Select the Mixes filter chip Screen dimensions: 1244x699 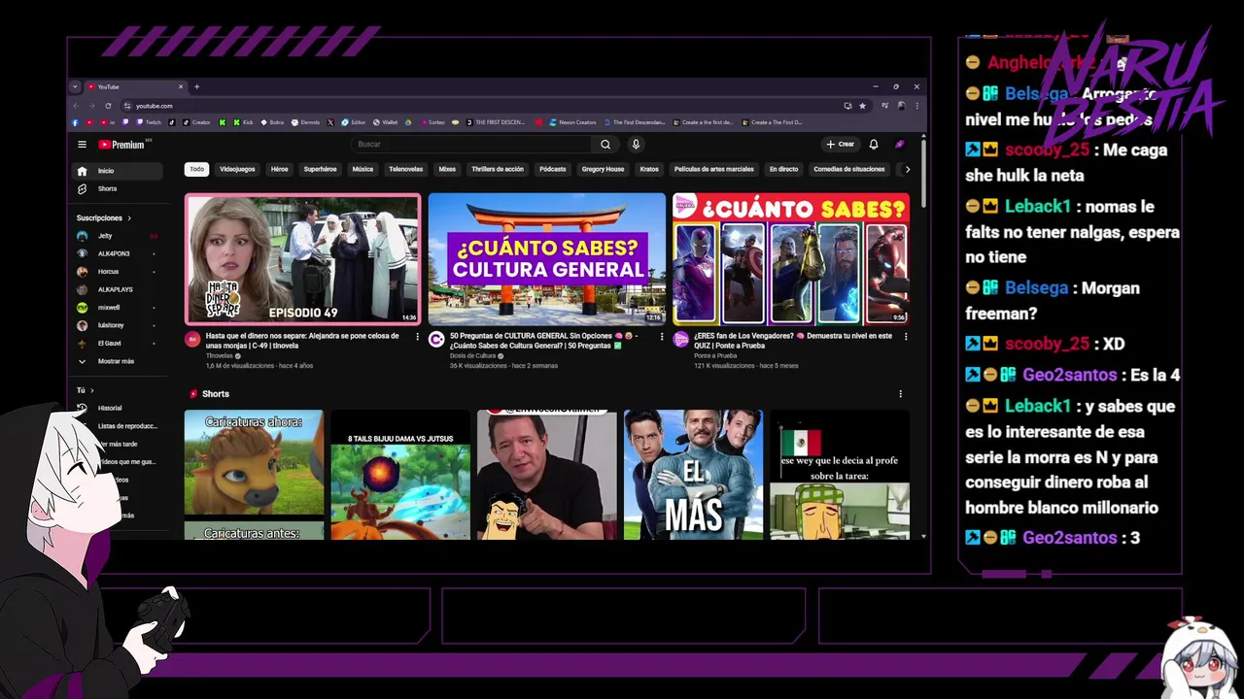coord(447,169)
